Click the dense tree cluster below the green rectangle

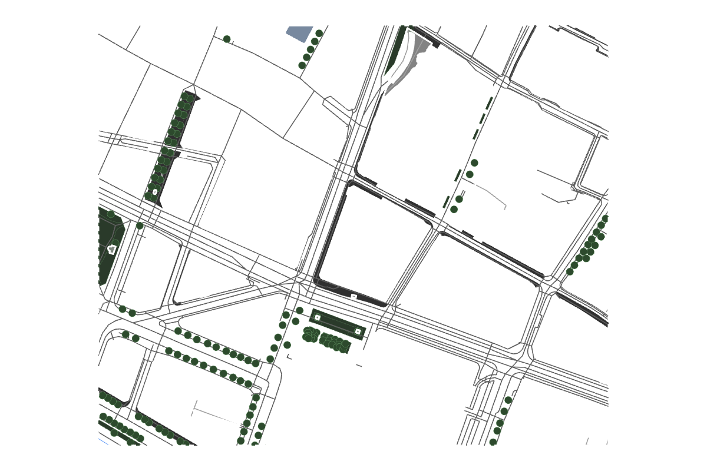click(326, 340)
